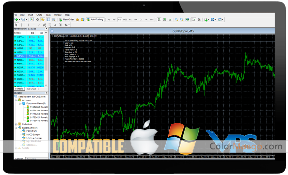Expand the Indicators tree node
The height and width of the screenshot is (175, 288).
pos(16,124)
